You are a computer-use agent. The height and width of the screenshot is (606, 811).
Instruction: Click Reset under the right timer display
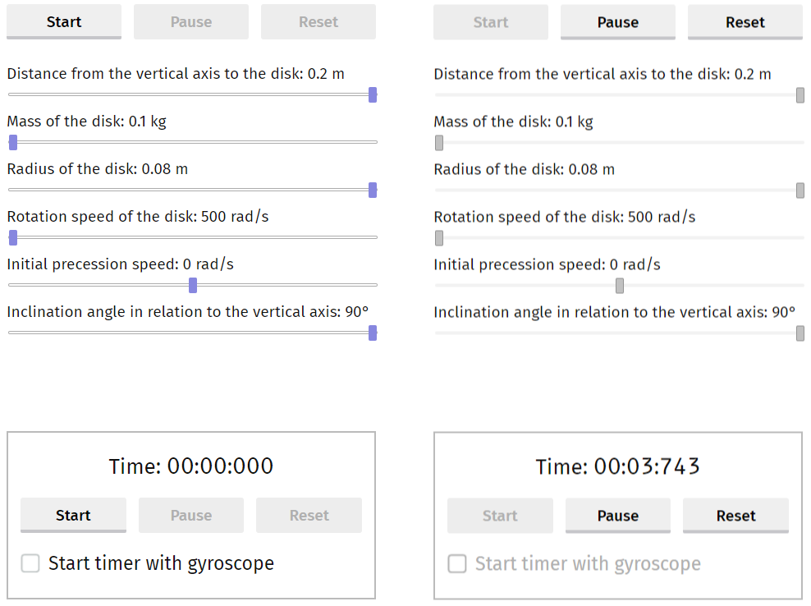(x=735, y=516)
